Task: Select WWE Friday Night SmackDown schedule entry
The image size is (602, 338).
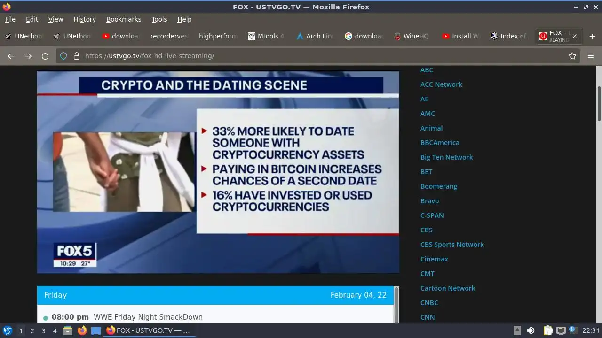Action: coord(148,317)
